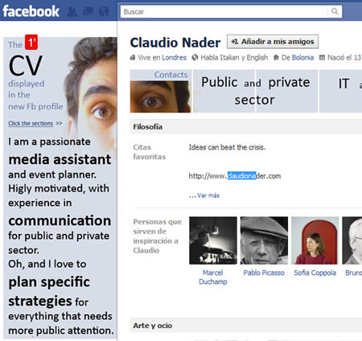Open the messages icon in header
The width and height of the screenshot is (362, 341).
pyautogui.click(x=88, y=11)
